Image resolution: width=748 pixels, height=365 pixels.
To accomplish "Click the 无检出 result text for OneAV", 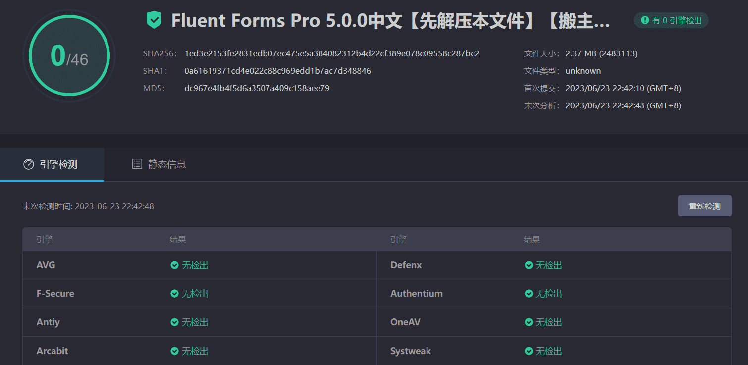I will click(x=549, y=322).
